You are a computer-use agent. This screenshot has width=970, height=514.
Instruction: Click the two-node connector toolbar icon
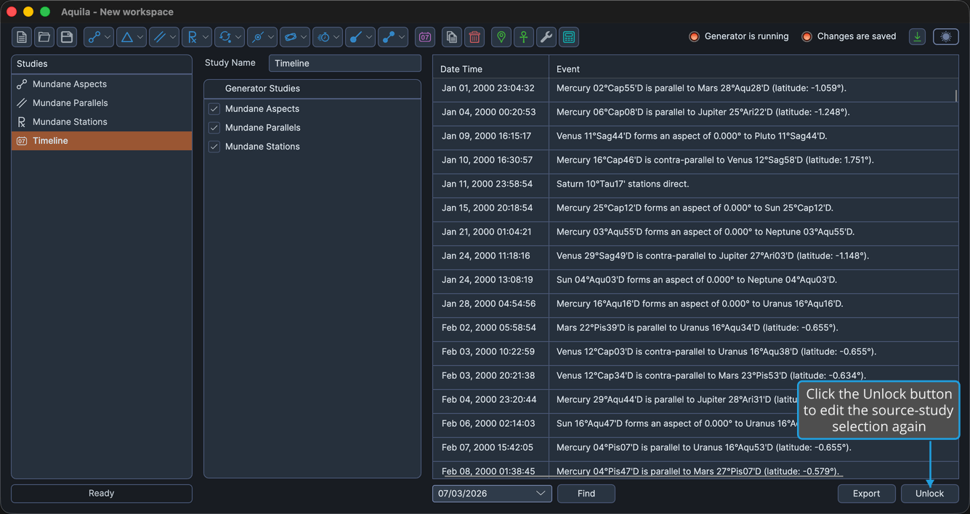[x=389, y=37]
